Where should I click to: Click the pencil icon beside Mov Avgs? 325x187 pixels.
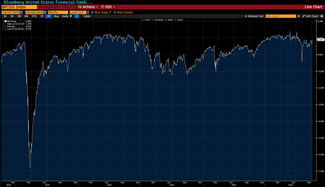[x=110, y=13]
